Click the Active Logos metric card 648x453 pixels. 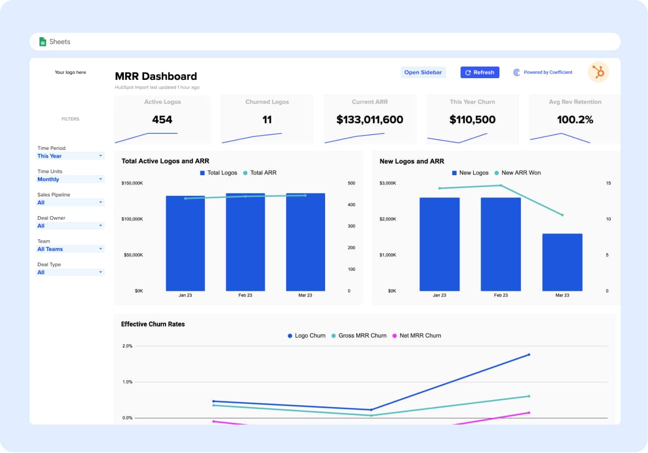(x=162, y=119)
